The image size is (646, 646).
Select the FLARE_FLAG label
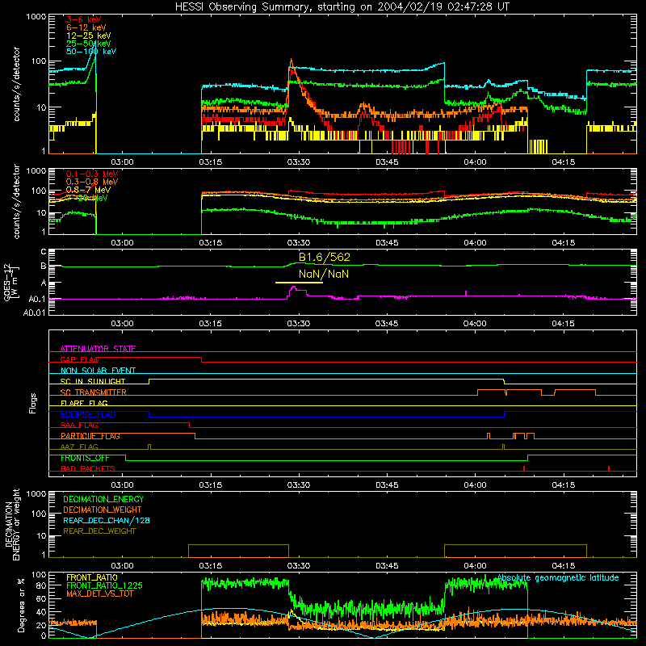(x=84, y=403)
